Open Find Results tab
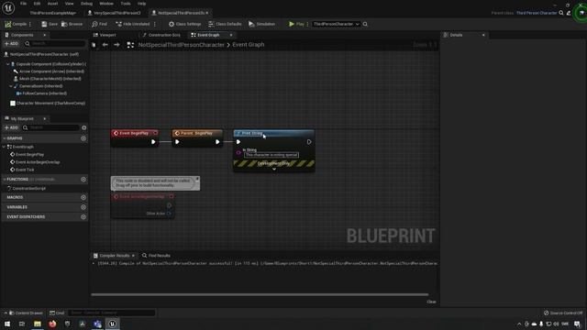Viewport: 587px width, 330px height. click(156, 256)
